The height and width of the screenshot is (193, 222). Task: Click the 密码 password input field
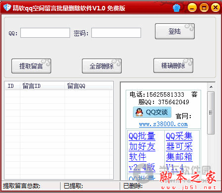pos(116,33)
